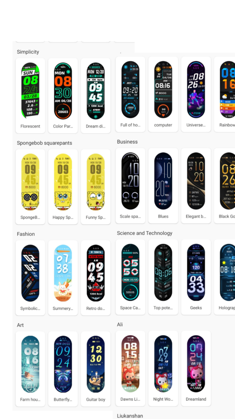Choose the Funny Sp... SpongeBob face
Image resolution: width=235 pixels, height=419 pixels.
(95, 187)
